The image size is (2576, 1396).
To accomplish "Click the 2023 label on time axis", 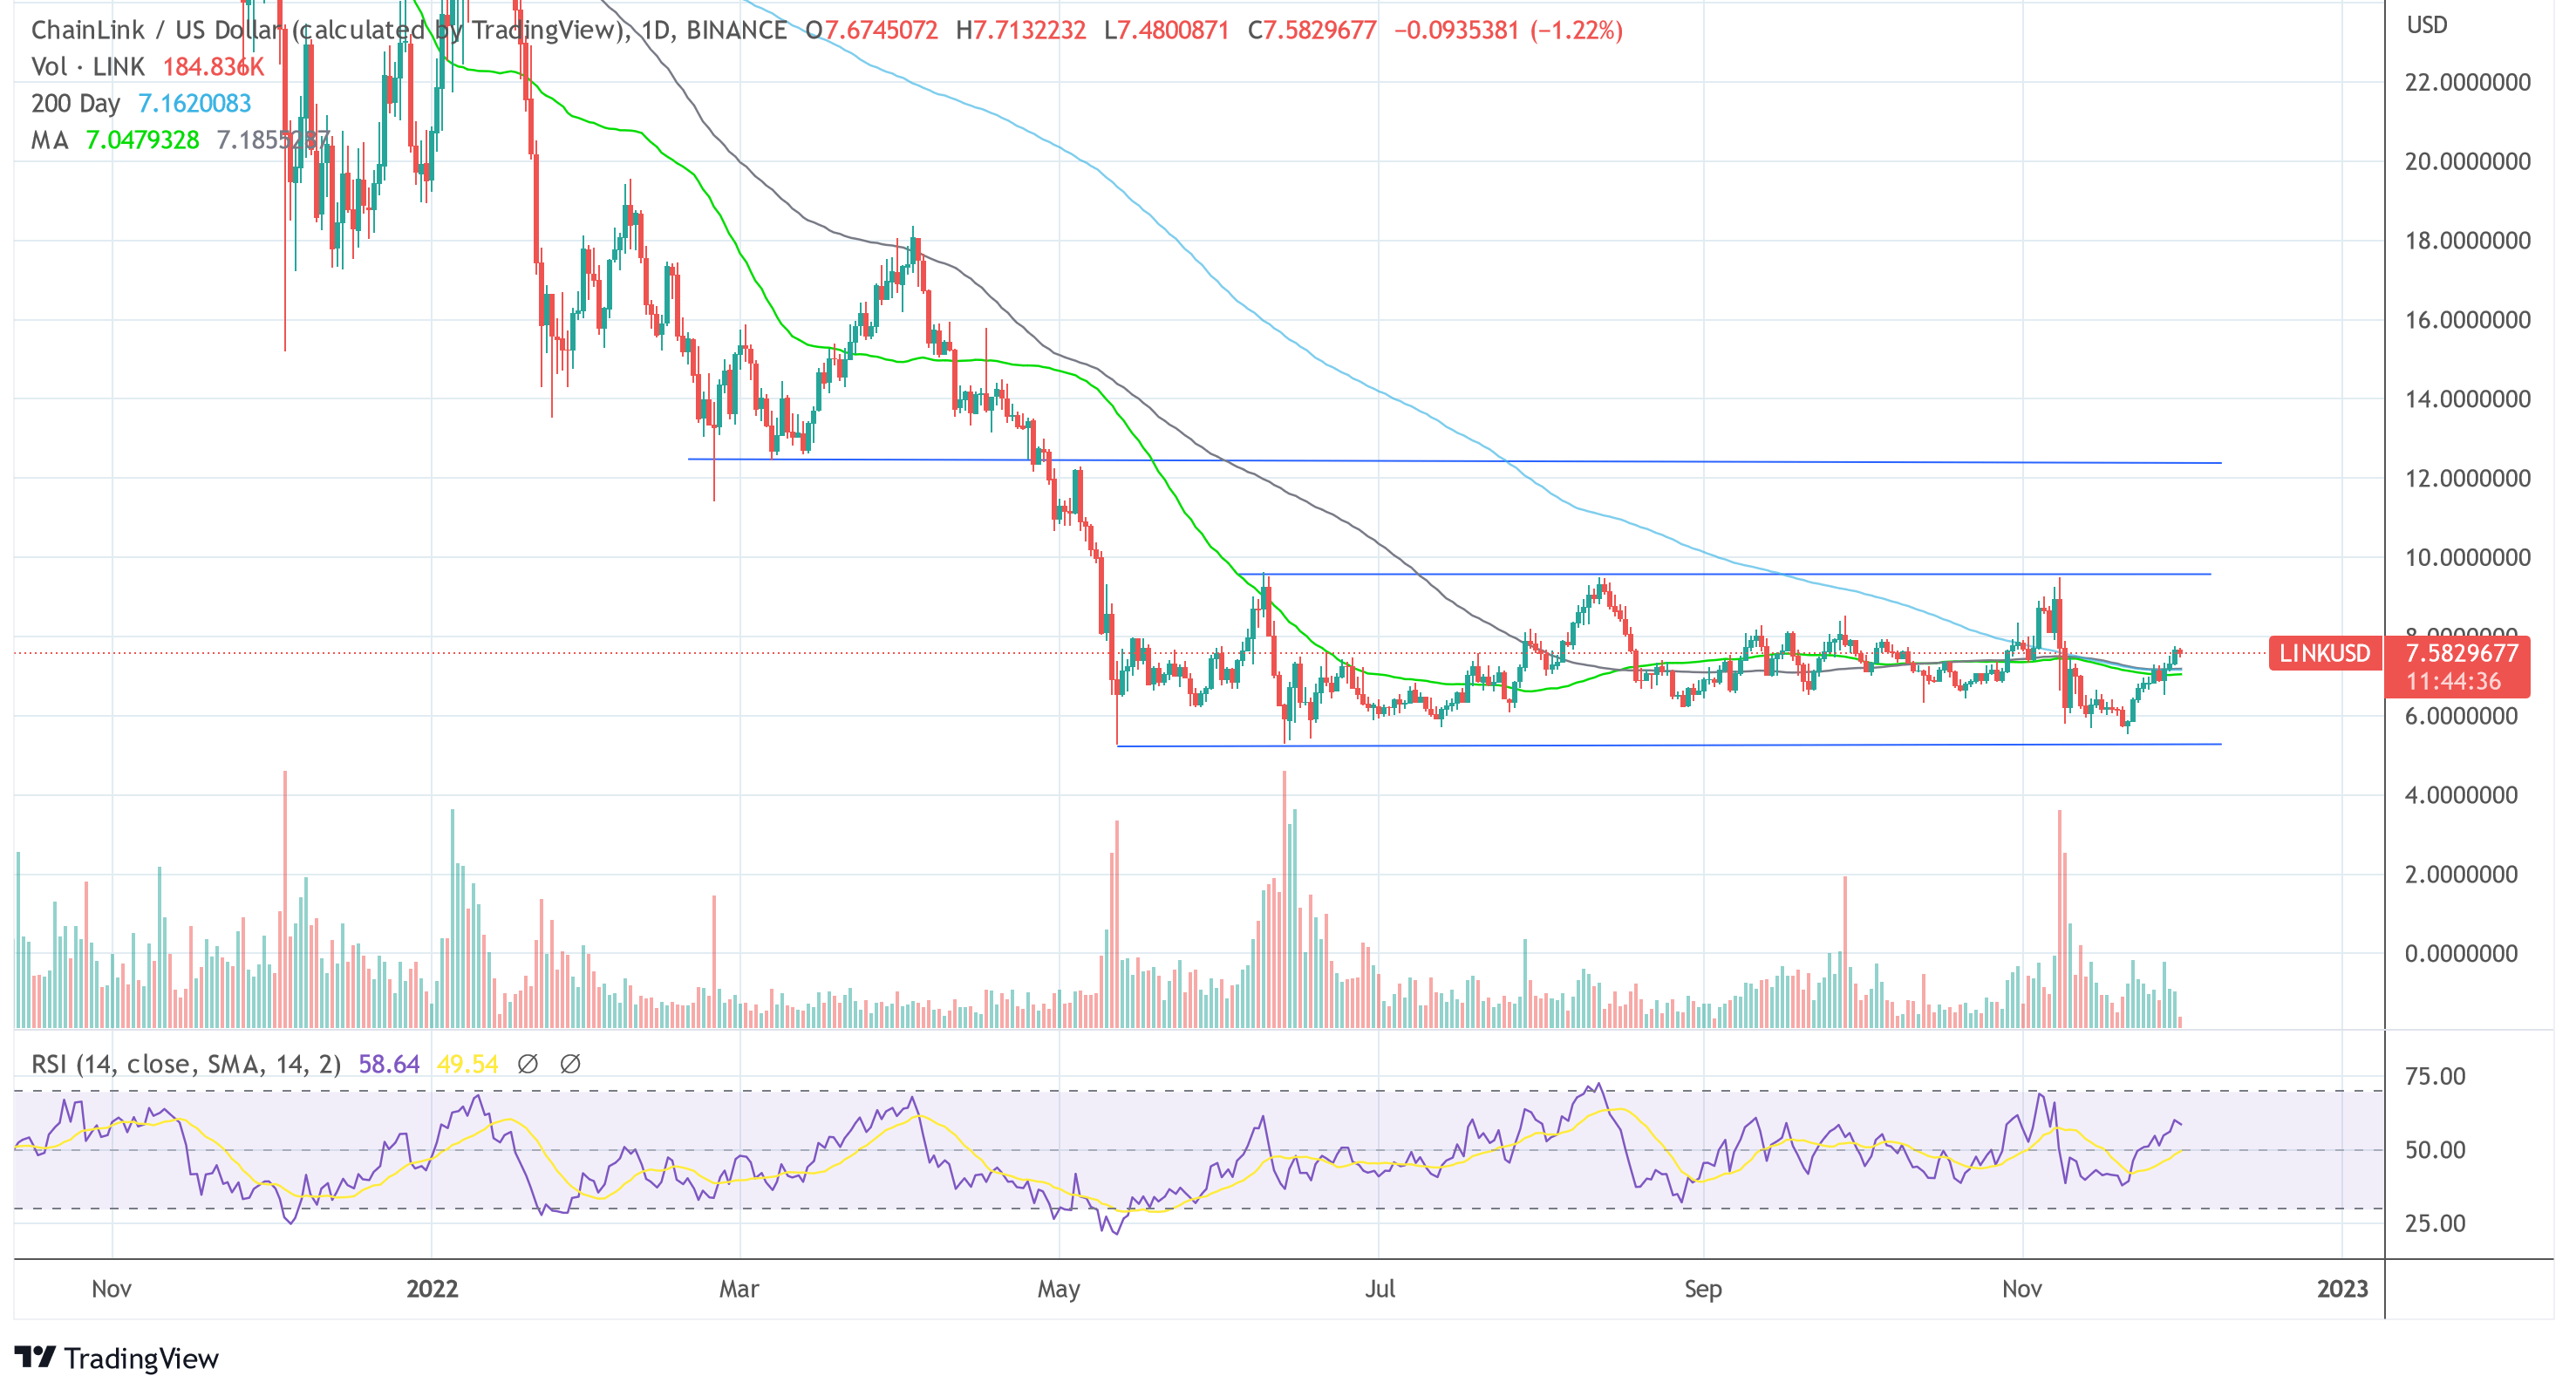I will tap(2342, 1289).
